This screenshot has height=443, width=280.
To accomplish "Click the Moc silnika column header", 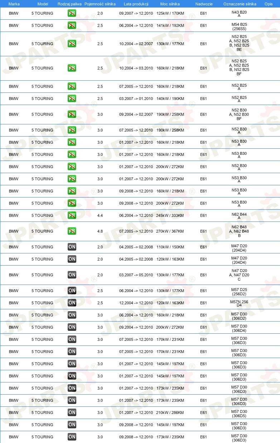I will pos(170,4).
